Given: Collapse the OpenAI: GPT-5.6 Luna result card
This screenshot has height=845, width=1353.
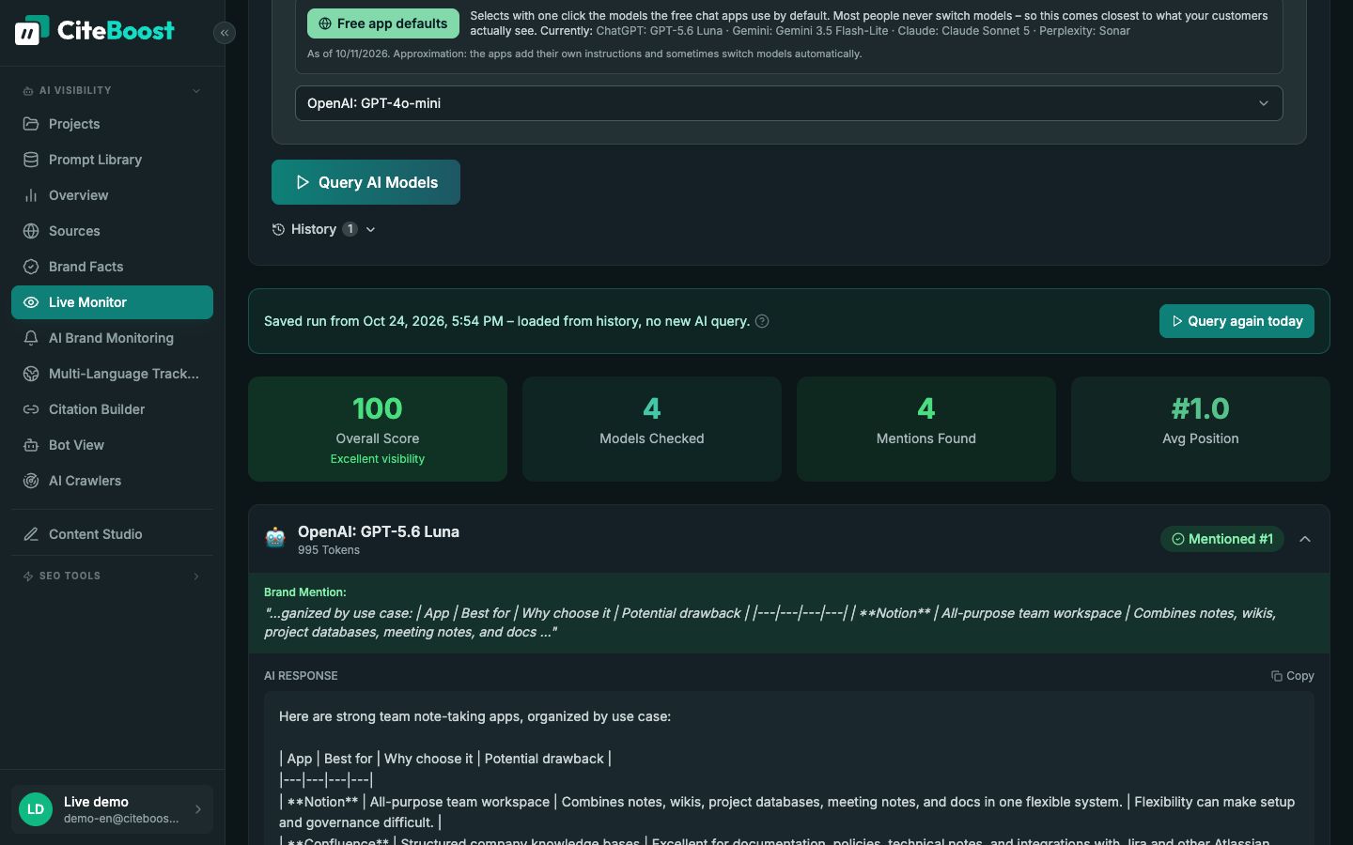Looking at the screenshot, I should coord(1305,539).
